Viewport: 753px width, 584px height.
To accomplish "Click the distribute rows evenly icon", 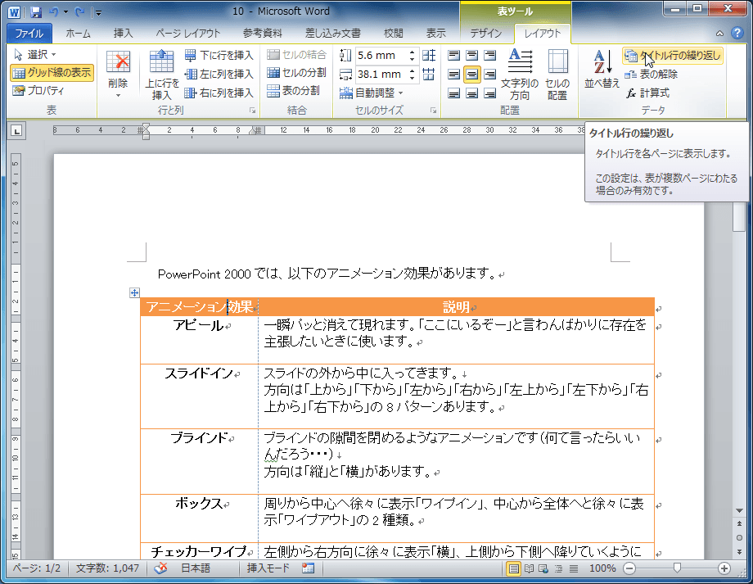I will pyautogui.click(x=429, y=55).
